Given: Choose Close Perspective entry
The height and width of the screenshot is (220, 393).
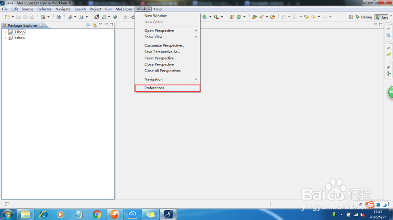Looking at the screenshot, I should point(167,65).
